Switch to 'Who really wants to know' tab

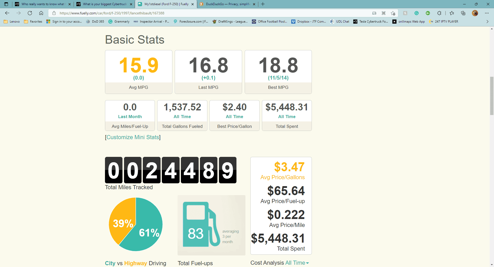[42, 4]
